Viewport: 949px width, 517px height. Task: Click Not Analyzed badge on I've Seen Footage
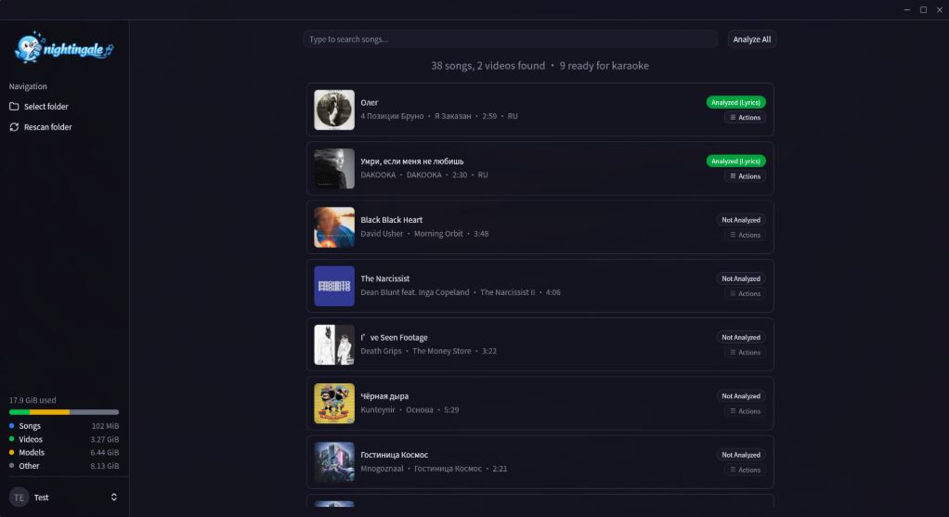741,337
